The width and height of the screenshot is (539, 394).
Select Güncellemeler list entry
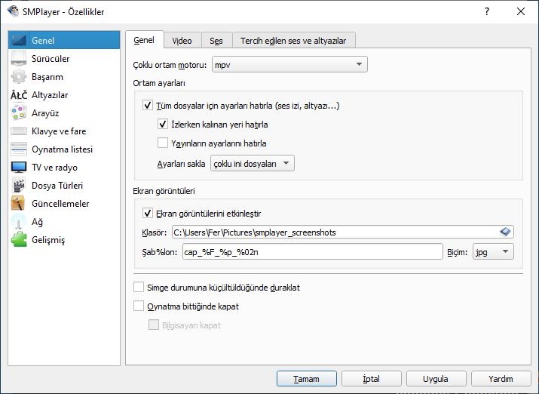[60, 204]
